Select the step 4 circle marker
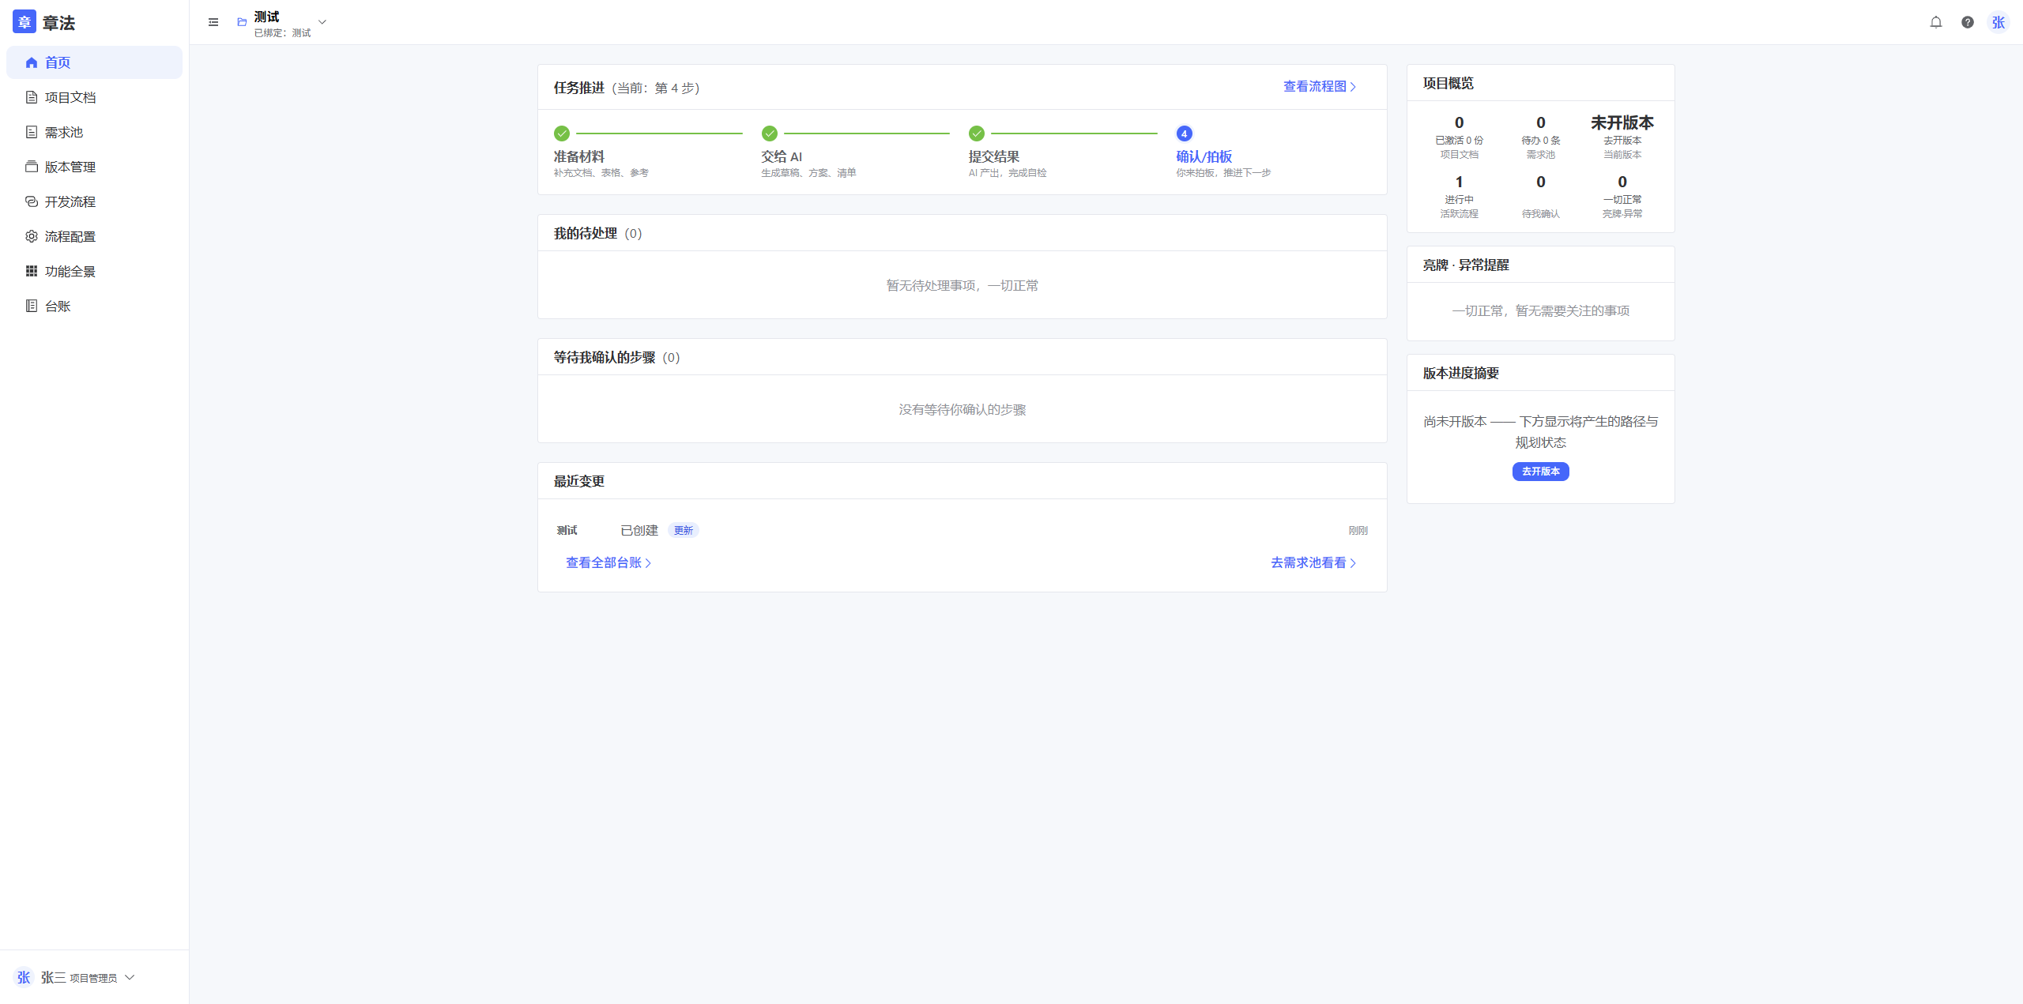 pyautogui.click(x=1185, y=133)
